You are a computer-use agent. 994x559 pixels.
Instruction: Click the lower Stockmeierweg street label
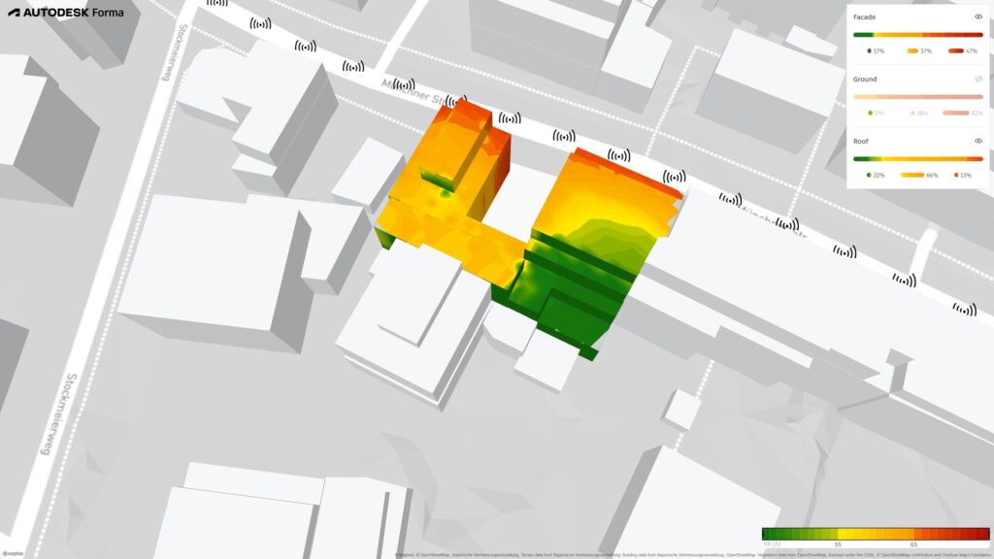click(59, 413)
